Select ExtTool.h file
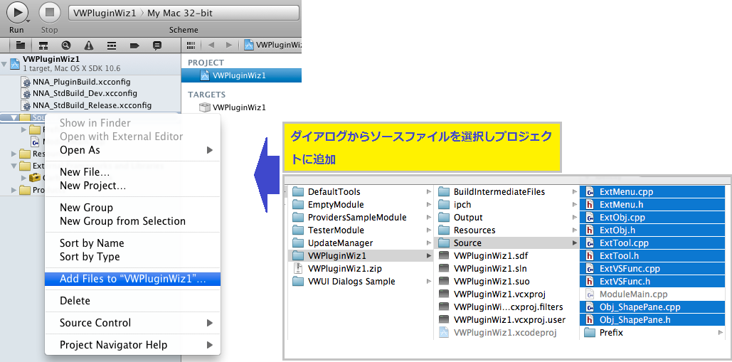Viewport: 732px width, 362px height. click(x=652, y=255)
